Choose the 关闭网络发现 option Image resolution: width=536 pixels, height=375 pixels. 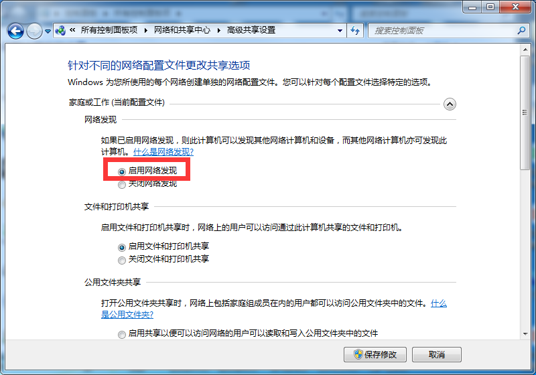(x=122, y=184)
